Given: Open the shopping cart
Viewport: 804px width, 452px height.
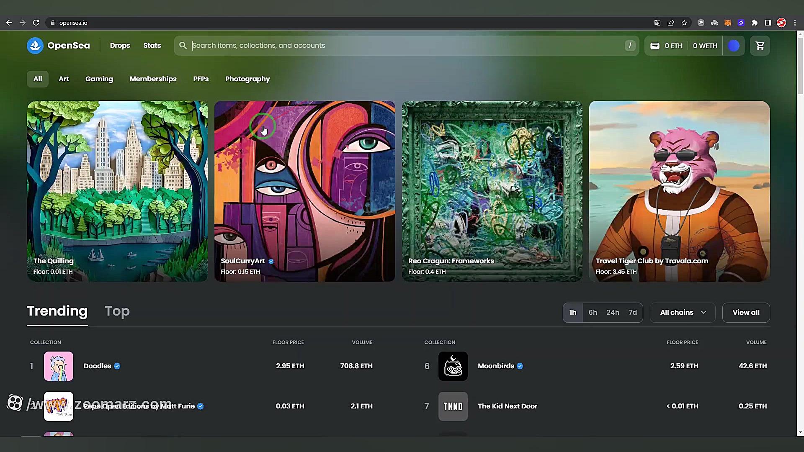Looking at the screenshot, I should point(760,46).
